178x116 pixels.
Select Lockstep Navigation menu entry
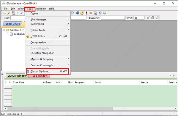pyautogui.click(x=48, y=53)
